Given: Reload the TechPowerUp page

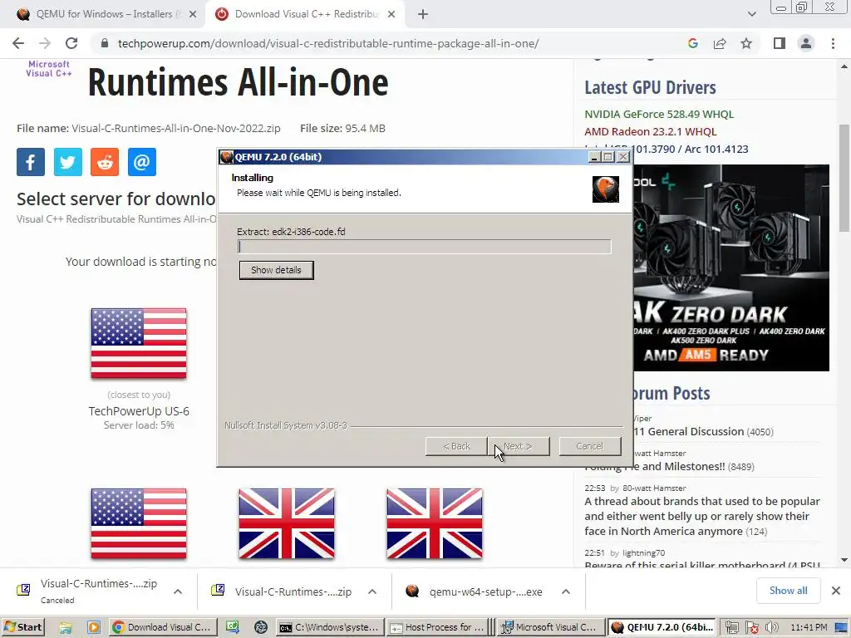Looking at the screenshot, I should coord(71,43).
